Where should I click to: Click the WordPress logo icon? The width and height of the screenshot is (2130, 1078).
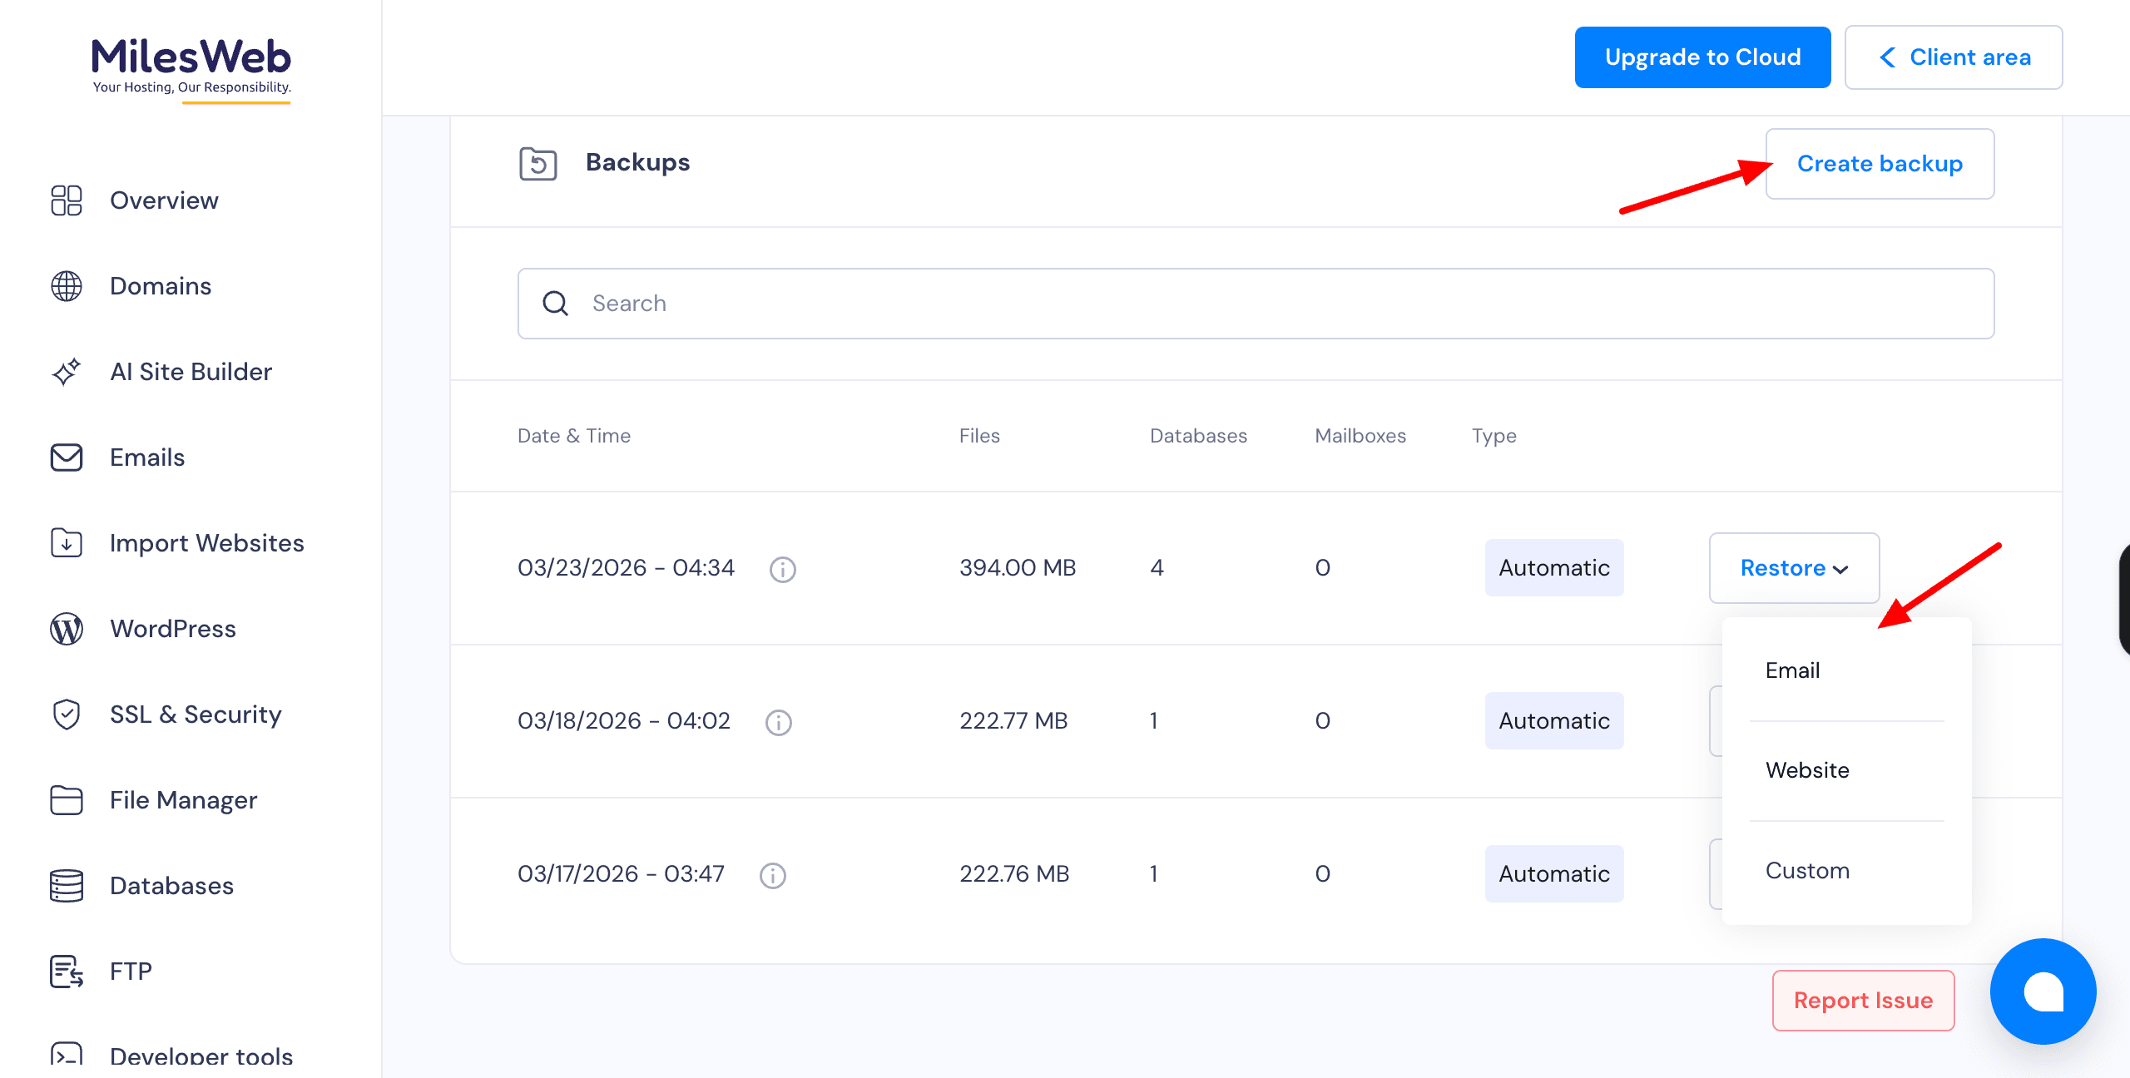67,629
